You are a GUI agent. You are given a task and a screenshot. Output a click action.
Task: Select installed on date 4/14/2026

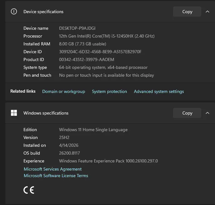coord(69,145)
